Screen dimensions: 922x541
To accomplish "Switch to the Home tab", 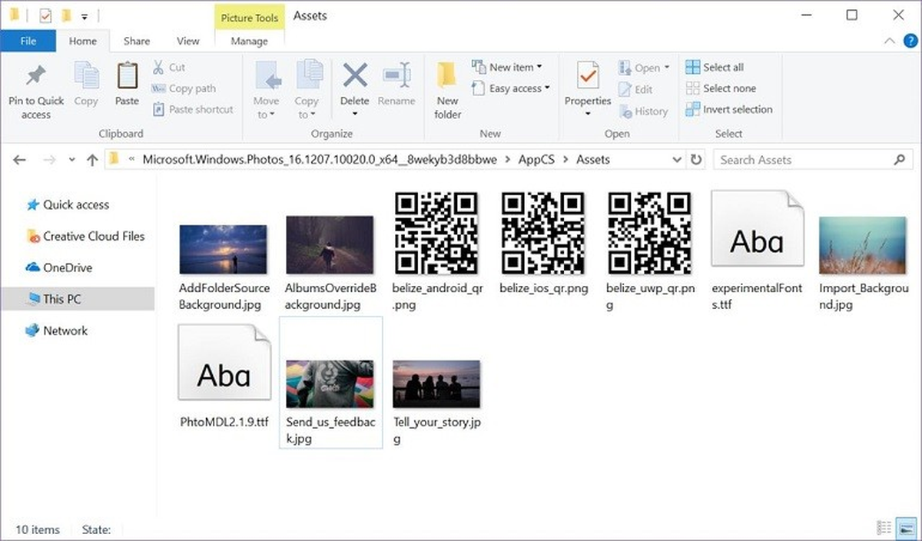I will pyautogui.click(x=83, y=41).
